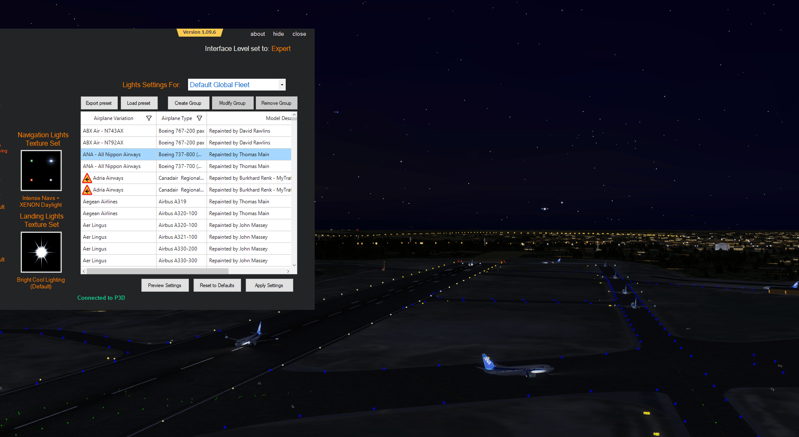Click the Load preset button
Screen dimensions: 799x437
pos(139,103)
